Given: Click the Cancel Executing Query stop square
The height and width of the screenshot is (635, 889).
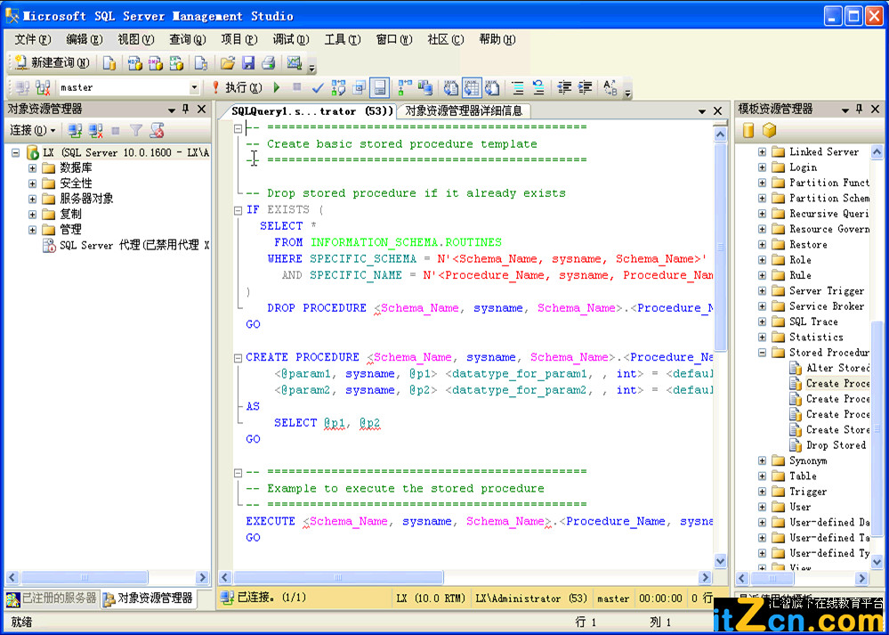Looking at the screenshot, I should pyautogui.click(x=296, y=87).
